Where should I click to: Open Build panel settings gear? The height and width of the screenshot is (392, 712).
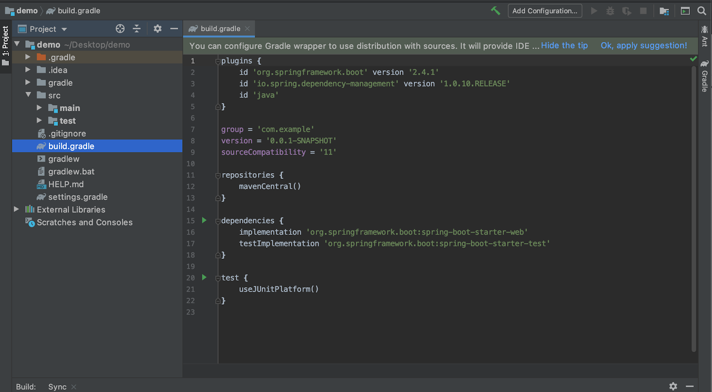pyautogui.click(x=673, y=386)
